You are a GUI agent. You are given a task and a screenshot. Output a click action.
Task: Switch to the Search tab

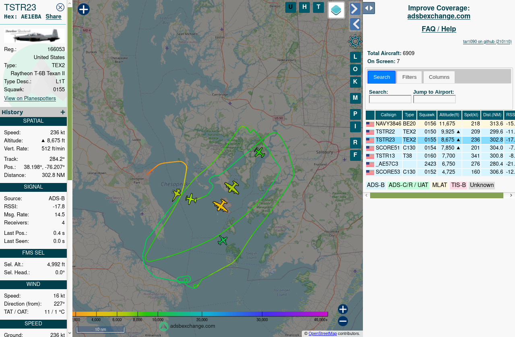[381, 77]
